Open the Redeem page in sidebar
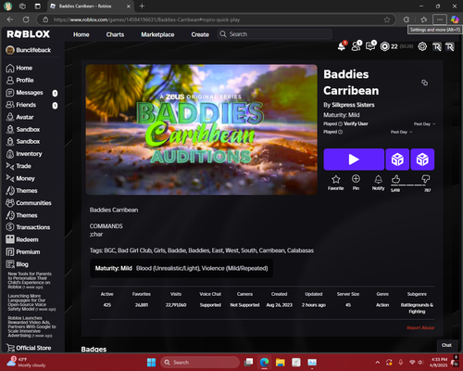Image resolution: width=463 pixels, height=371 pixels. pyautogui.click(x=22, y=239)
